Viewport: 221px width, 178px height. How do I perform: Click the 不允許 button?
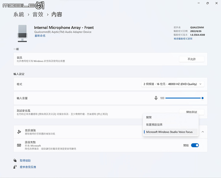(x=192, y=59)
